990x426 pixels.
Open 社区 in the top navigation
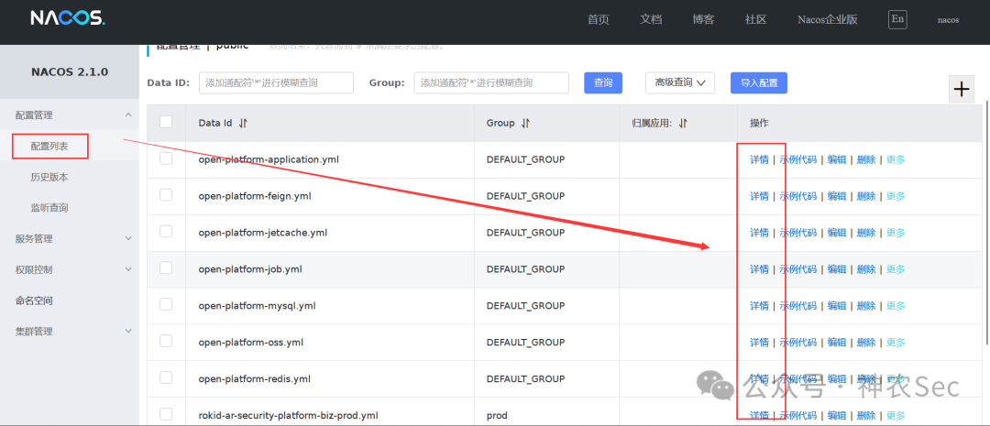(x=755, y=19)
